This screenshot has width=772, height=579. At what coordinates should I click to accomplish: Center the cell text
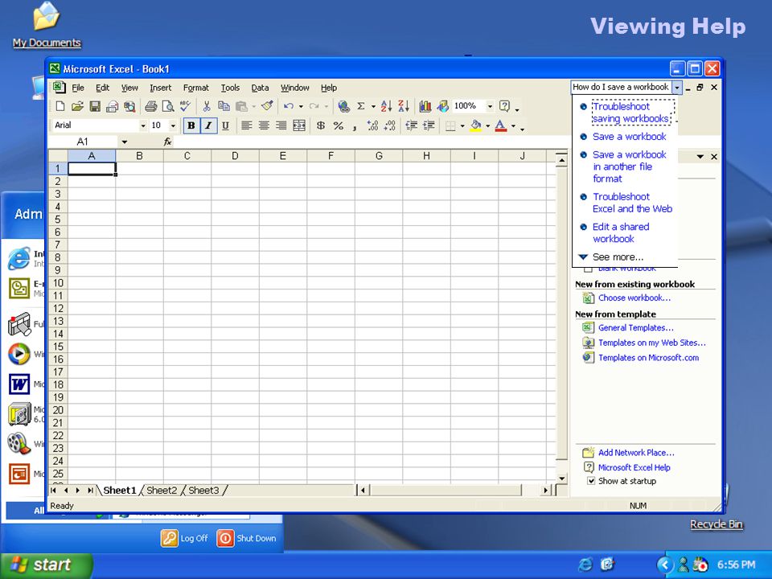264,125
